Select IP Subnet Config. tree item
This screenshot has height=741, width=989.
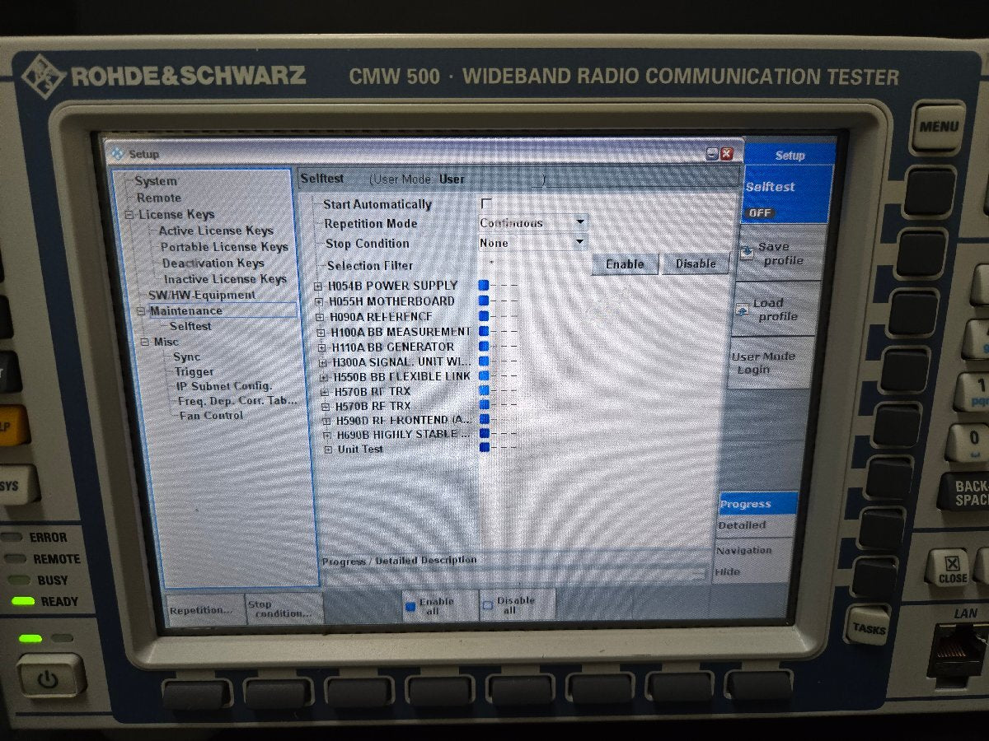pos(224,386)
